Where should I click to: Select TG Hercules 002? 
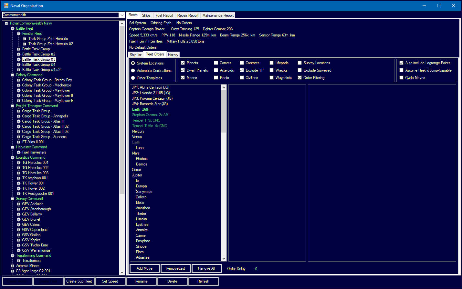pyautogui.click(x=35, y=168)
